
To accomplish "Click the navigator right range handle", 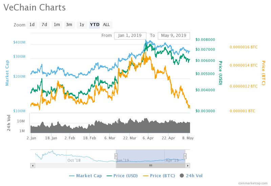I will (185, 156).
